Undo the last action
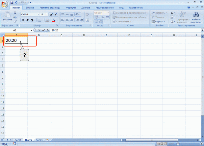The width and height of the screenshot is (204, 146). (x=16, y=3)
